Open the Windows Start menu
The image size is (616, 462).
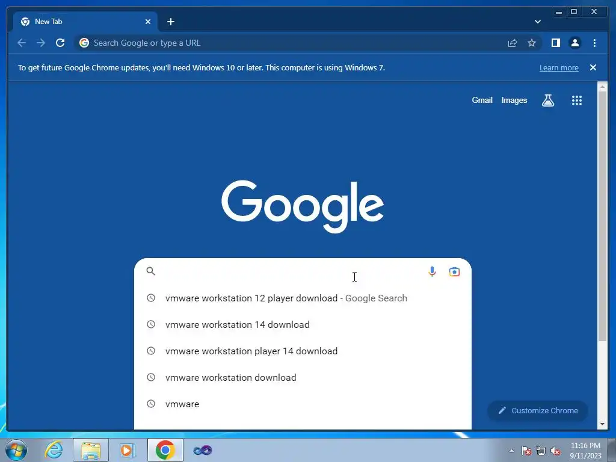[x=16, y=450]
